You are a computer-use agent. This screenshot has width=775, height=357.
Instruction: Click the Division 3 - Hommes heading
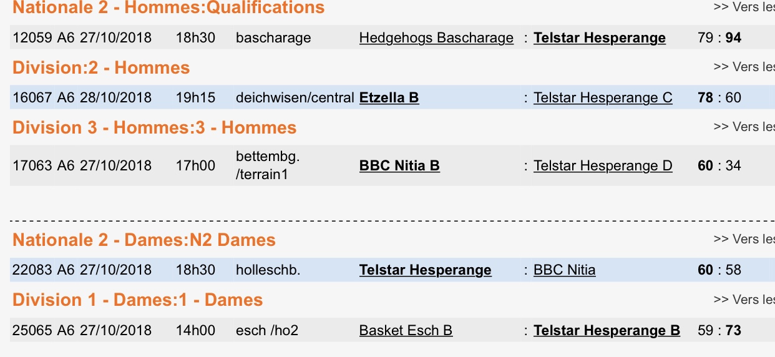[x=154, y=128]
